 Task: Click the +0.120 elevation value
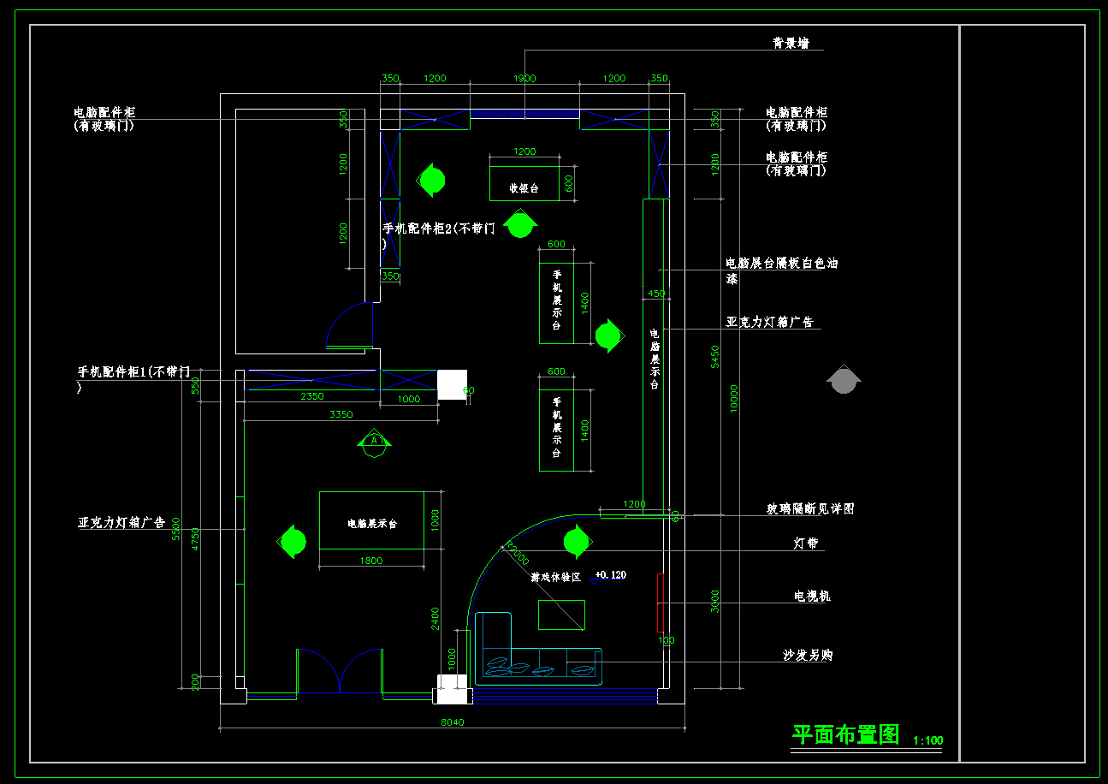coord(610,574)
